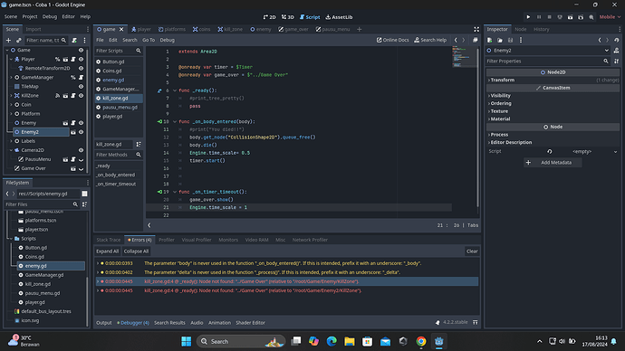Stop the running project
Viewport: 625px width, 351px height.
click(549, 17)
